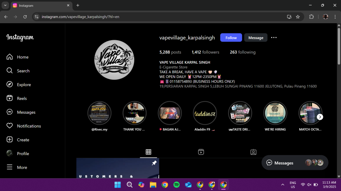The width and height of the screenshot is (341, 191).
Task: Open the WE'RE HIRING story highlight
Action: [275, 113]
